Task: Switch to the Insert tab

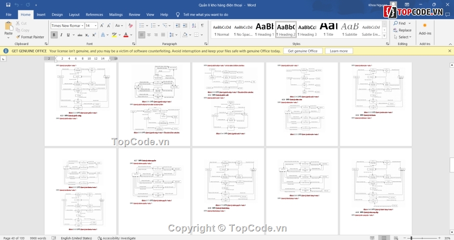Action: tap(41, 14)
